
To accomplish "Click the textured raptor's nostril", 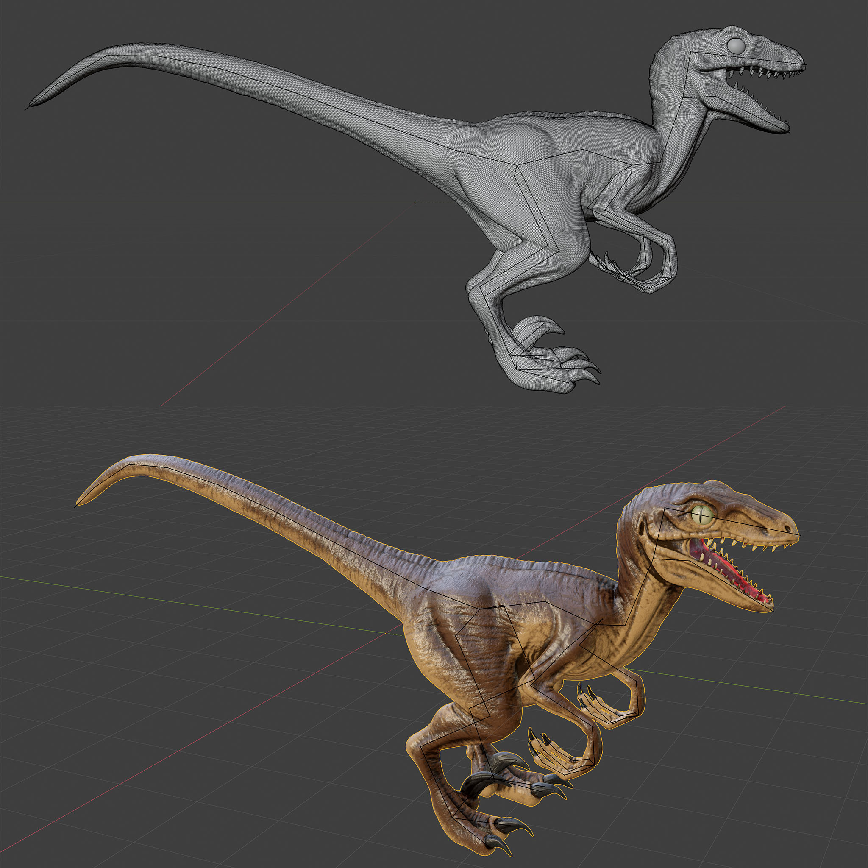I will 787,529.
